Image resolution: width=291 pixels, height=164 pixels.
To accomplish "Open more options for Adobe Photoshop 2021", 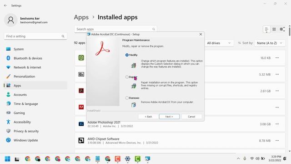I will [x=277, y=124].
